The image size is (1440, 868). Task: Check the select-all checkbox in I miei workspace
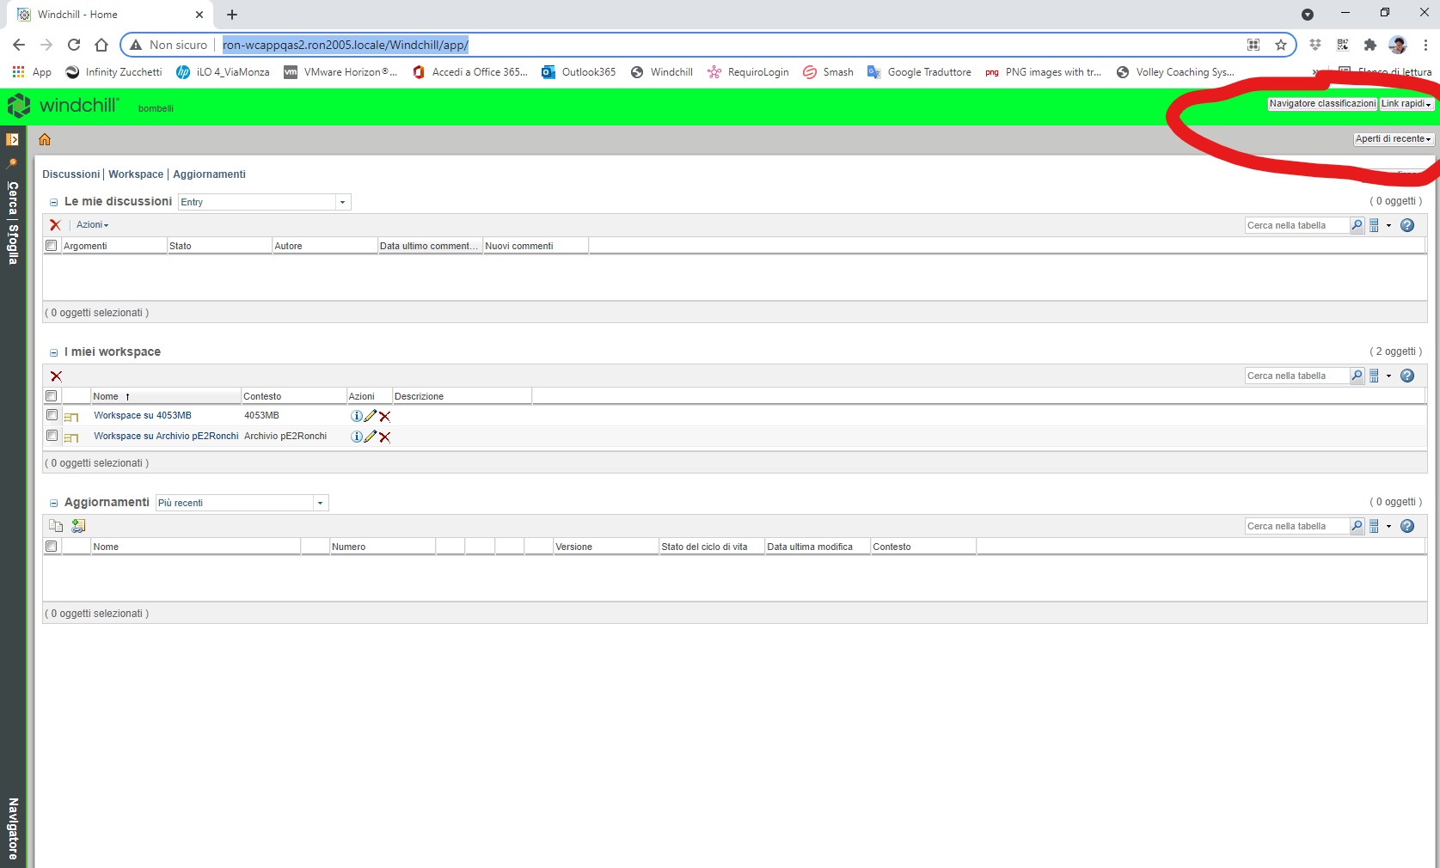pyautogui.click(x=51, y=396)
